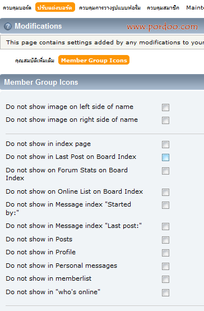
Task: Check the 'Do not show in index page' box
Action: click(x=165, y=145)
